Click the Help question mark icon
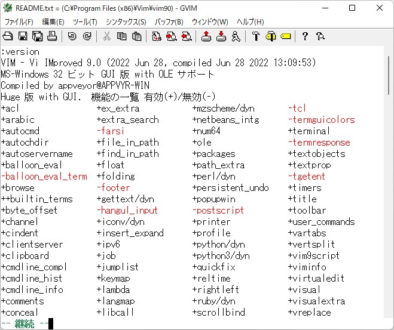 click(305, 36)
